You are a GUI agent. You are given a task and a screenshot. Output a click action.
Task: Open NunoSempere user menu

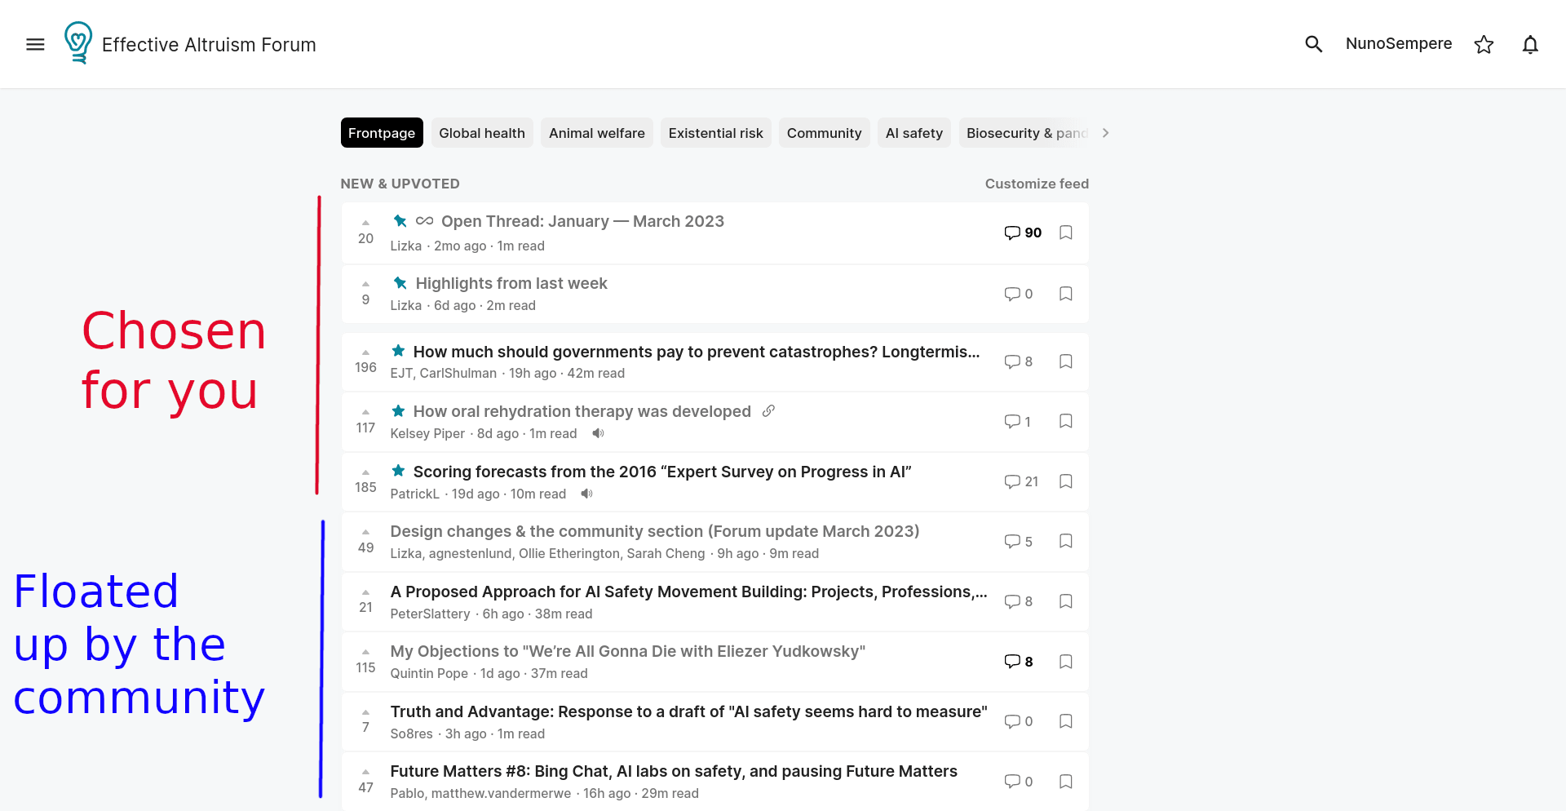[1398, 44]
